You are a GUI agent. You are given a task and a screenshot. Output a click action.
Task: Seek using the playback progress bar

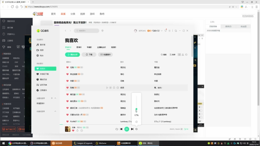click(x=126, y=124)
